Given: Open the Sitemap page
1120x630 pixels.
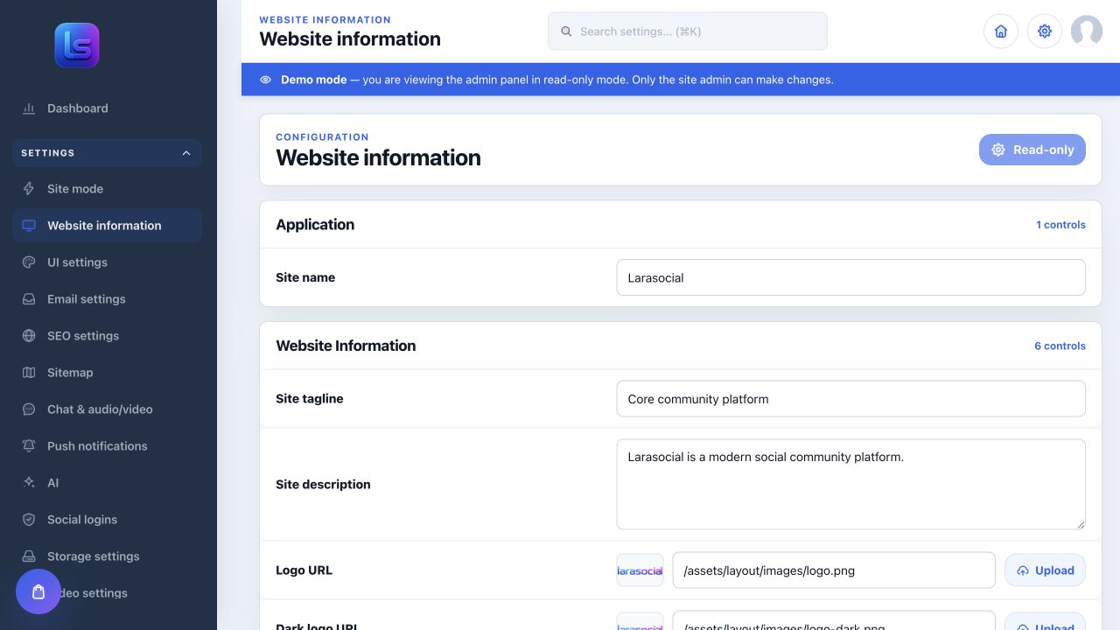Looking at the screenshot, I should pyautogui.click(x=107, y=373).
